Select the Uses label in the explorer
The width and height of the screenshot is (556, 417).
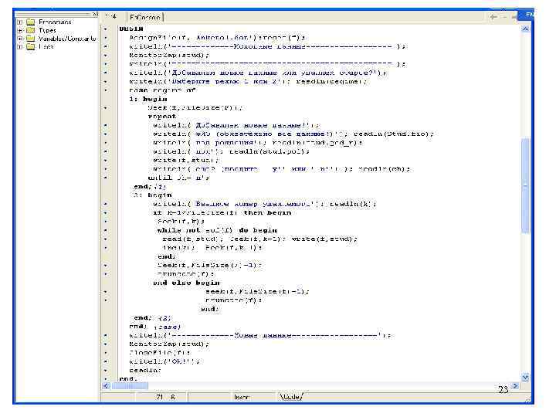(46, 47)
